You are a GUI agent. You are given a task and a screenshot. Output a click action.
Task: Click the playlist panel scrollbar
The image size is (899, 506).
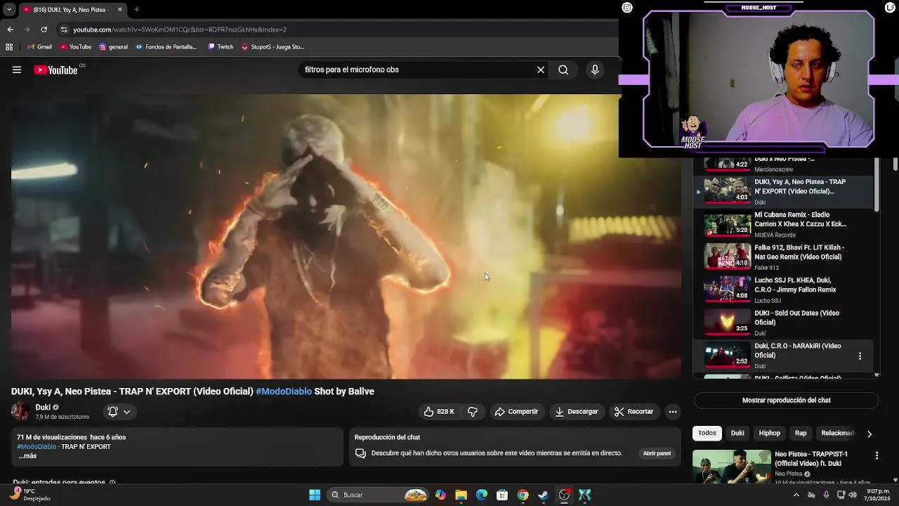[877, 184]
